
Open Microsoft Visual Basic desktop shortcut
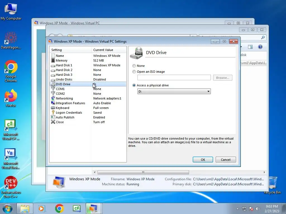pos(11,159)
